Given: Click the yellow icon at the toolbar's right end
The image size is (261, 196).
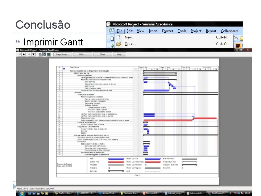Looking at the screenshot, I should click(x=241, y=39).
